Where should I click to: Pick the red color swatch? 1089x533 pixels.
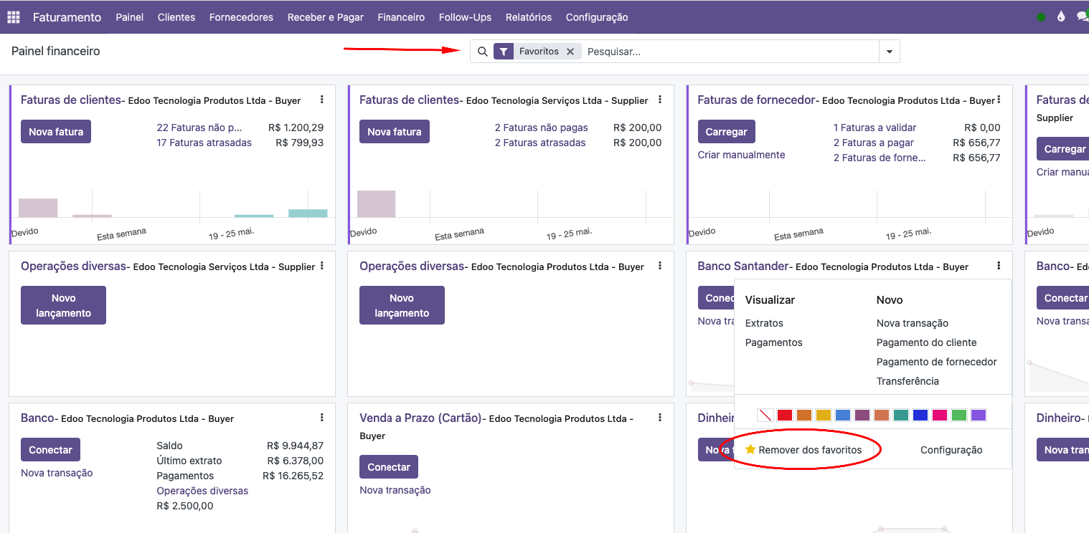point(785,415)
